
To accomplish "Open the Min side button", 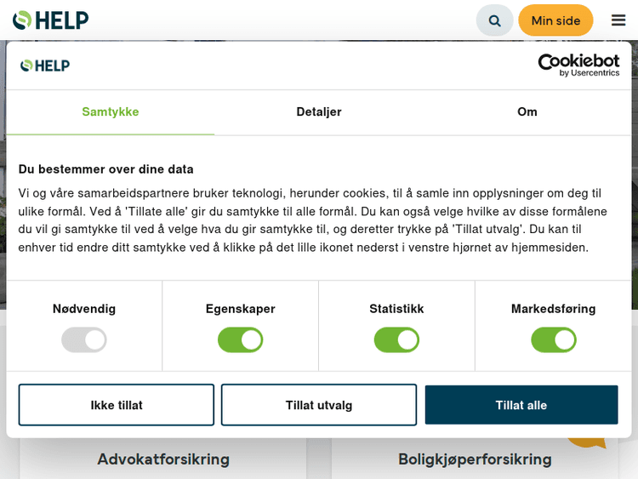I will [555, 20].
